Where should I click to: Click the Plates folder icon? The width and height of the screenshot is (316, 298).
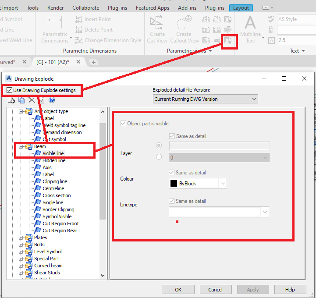[29, 238]
